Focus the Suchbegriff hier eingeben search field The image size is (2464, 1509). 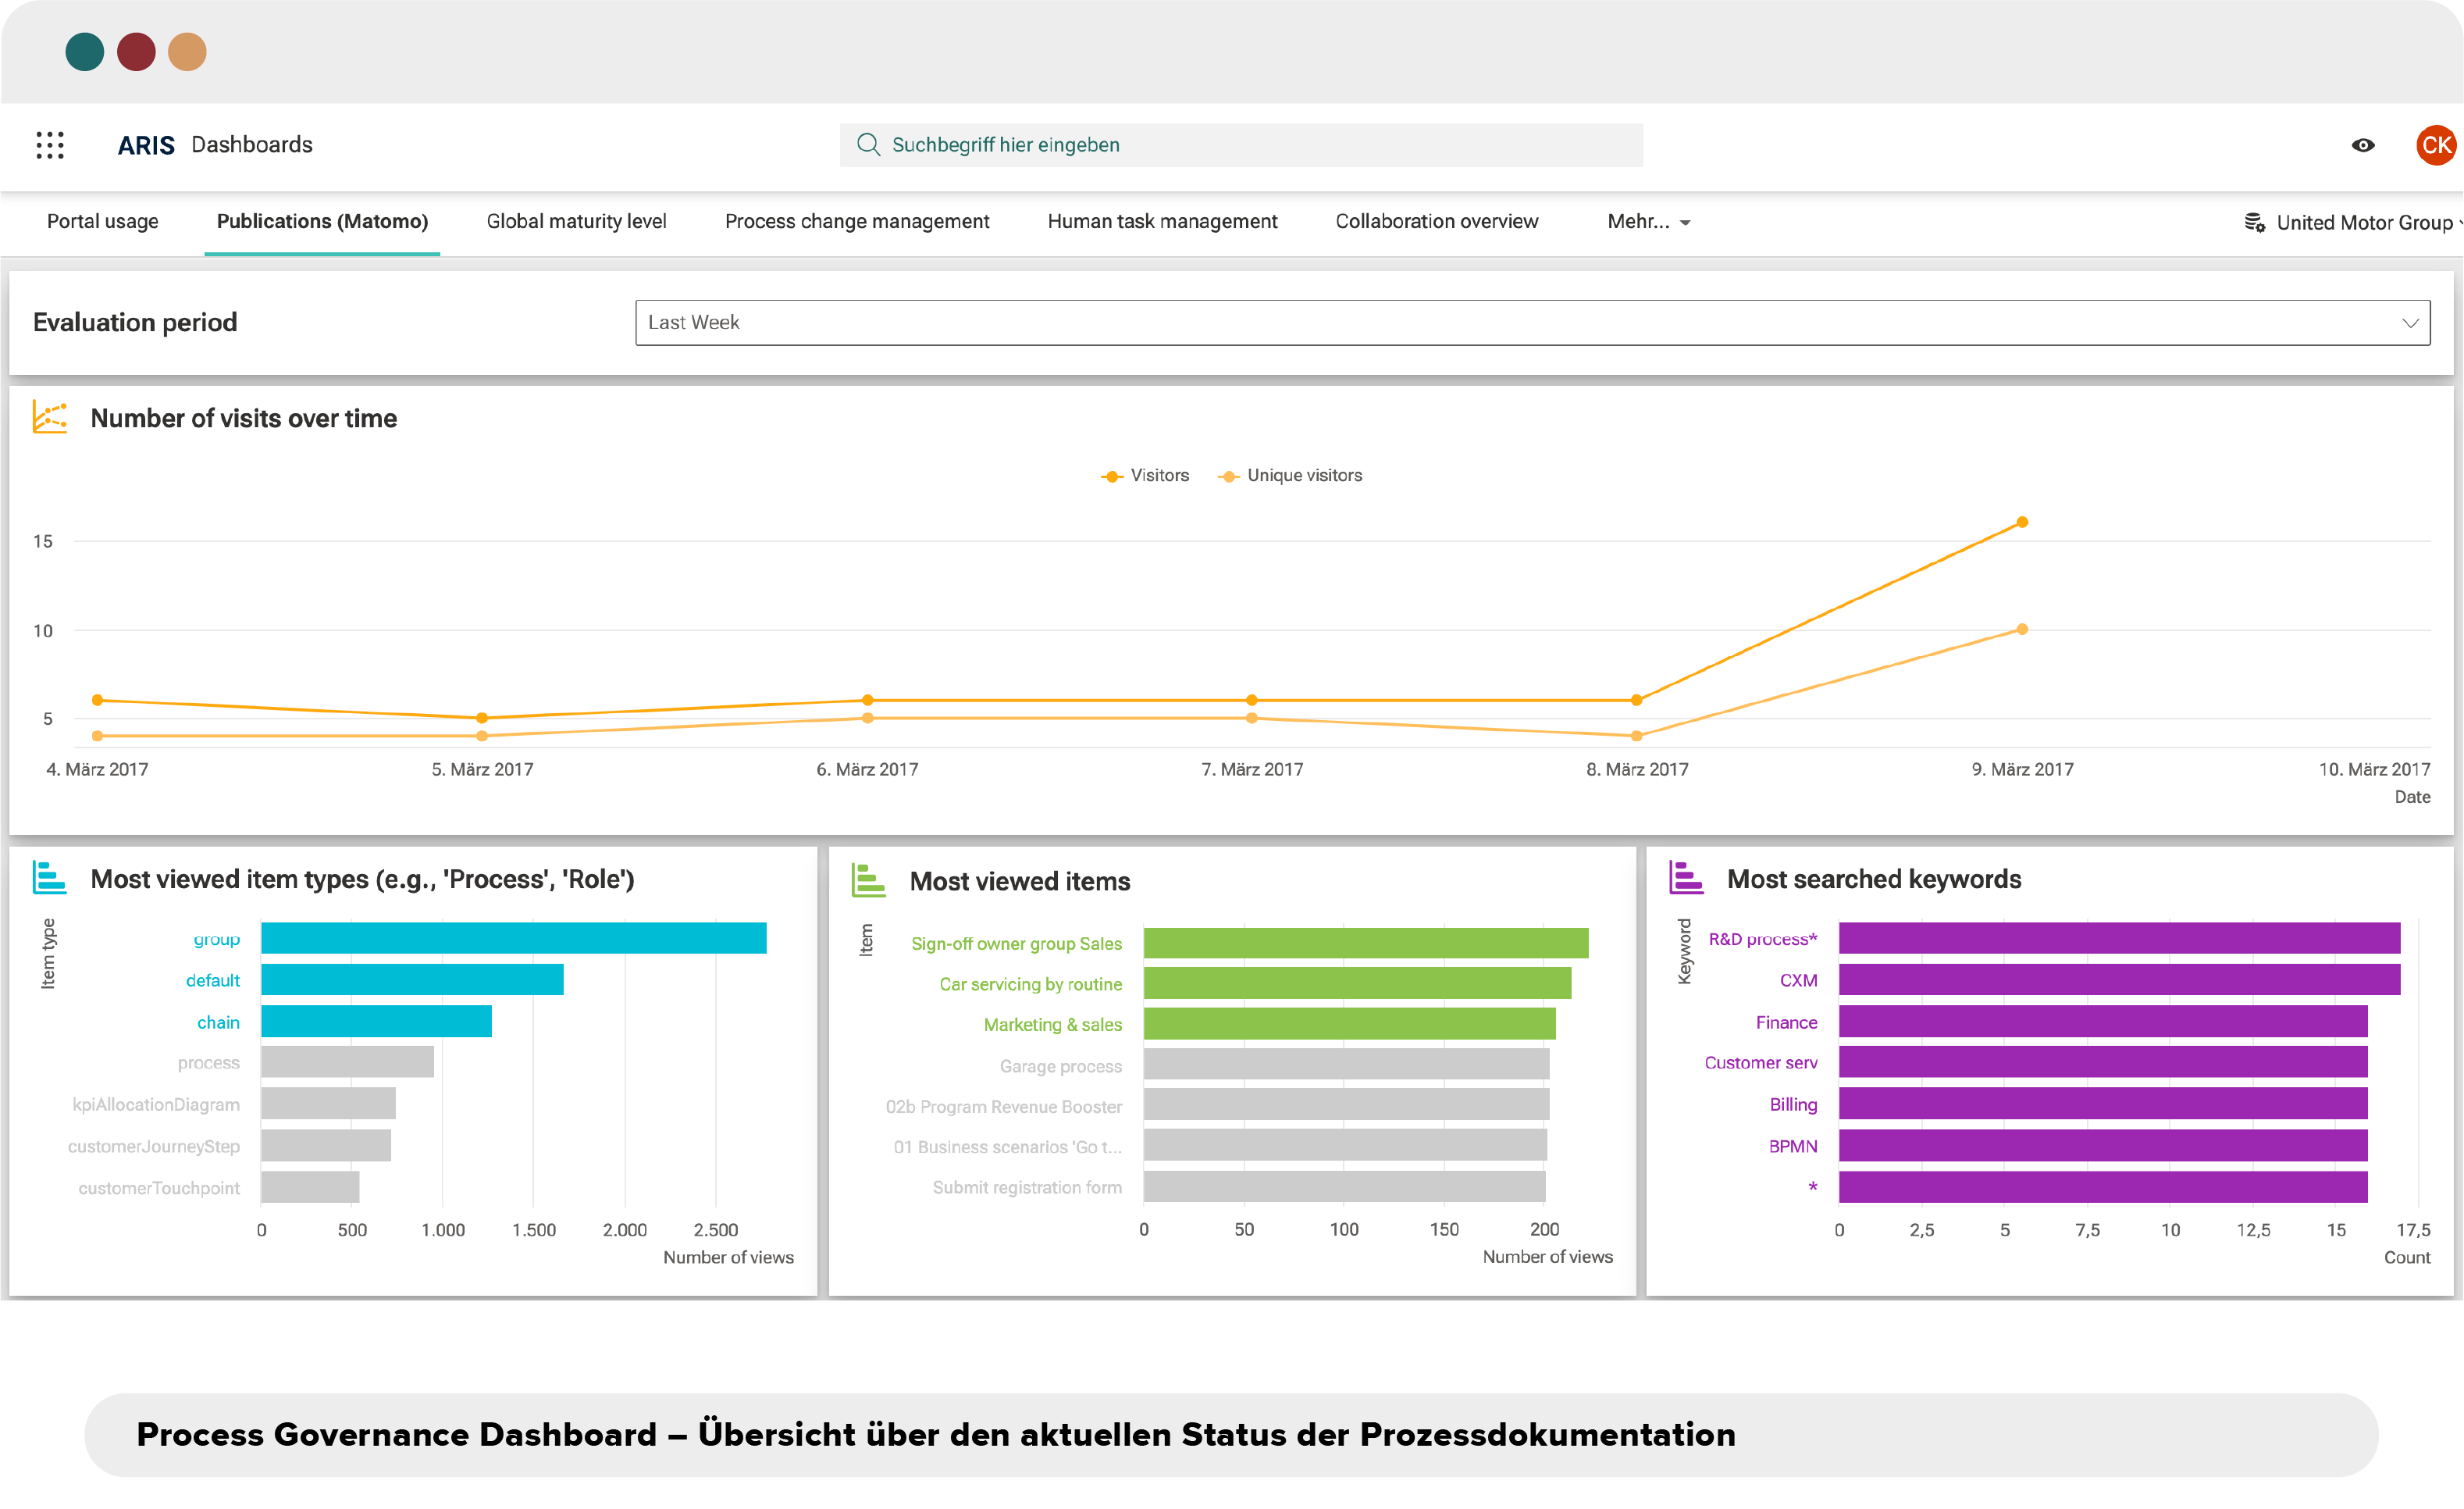click(1241, 145)
